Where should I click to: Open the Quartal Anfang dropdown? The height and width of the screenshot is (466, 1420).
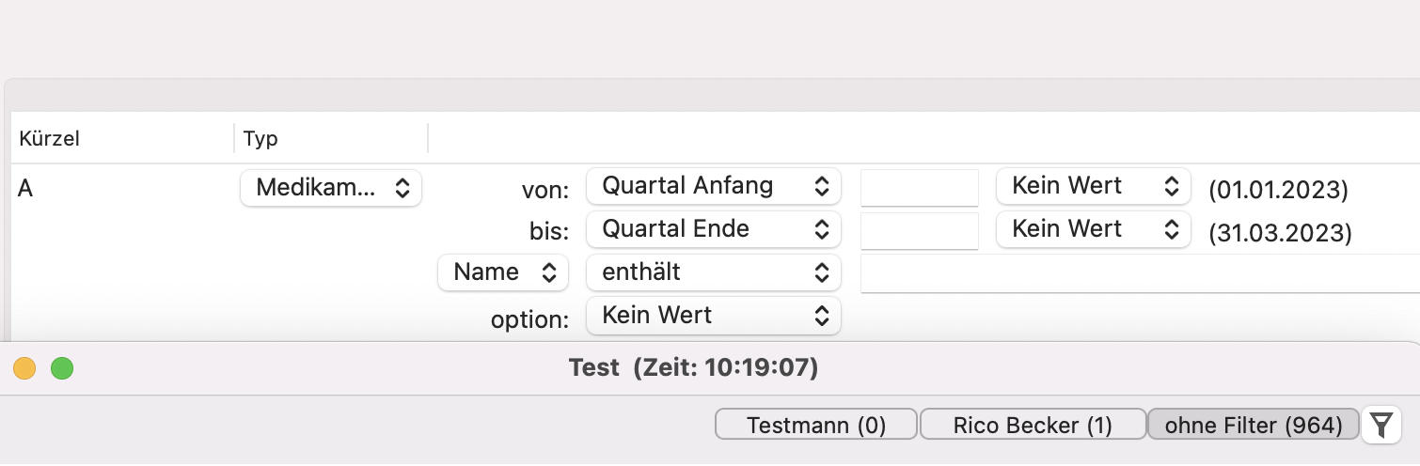point(713,186)
